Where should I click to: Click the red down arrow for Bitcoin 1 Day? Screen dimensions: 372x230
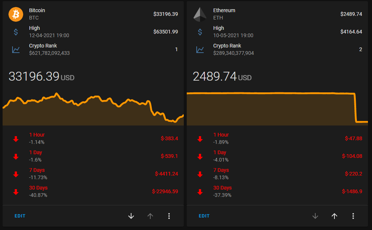16,156
